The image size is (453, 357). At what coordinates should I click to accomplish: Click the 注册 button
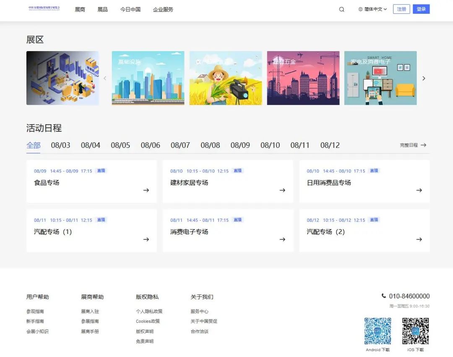pos(401,9)
